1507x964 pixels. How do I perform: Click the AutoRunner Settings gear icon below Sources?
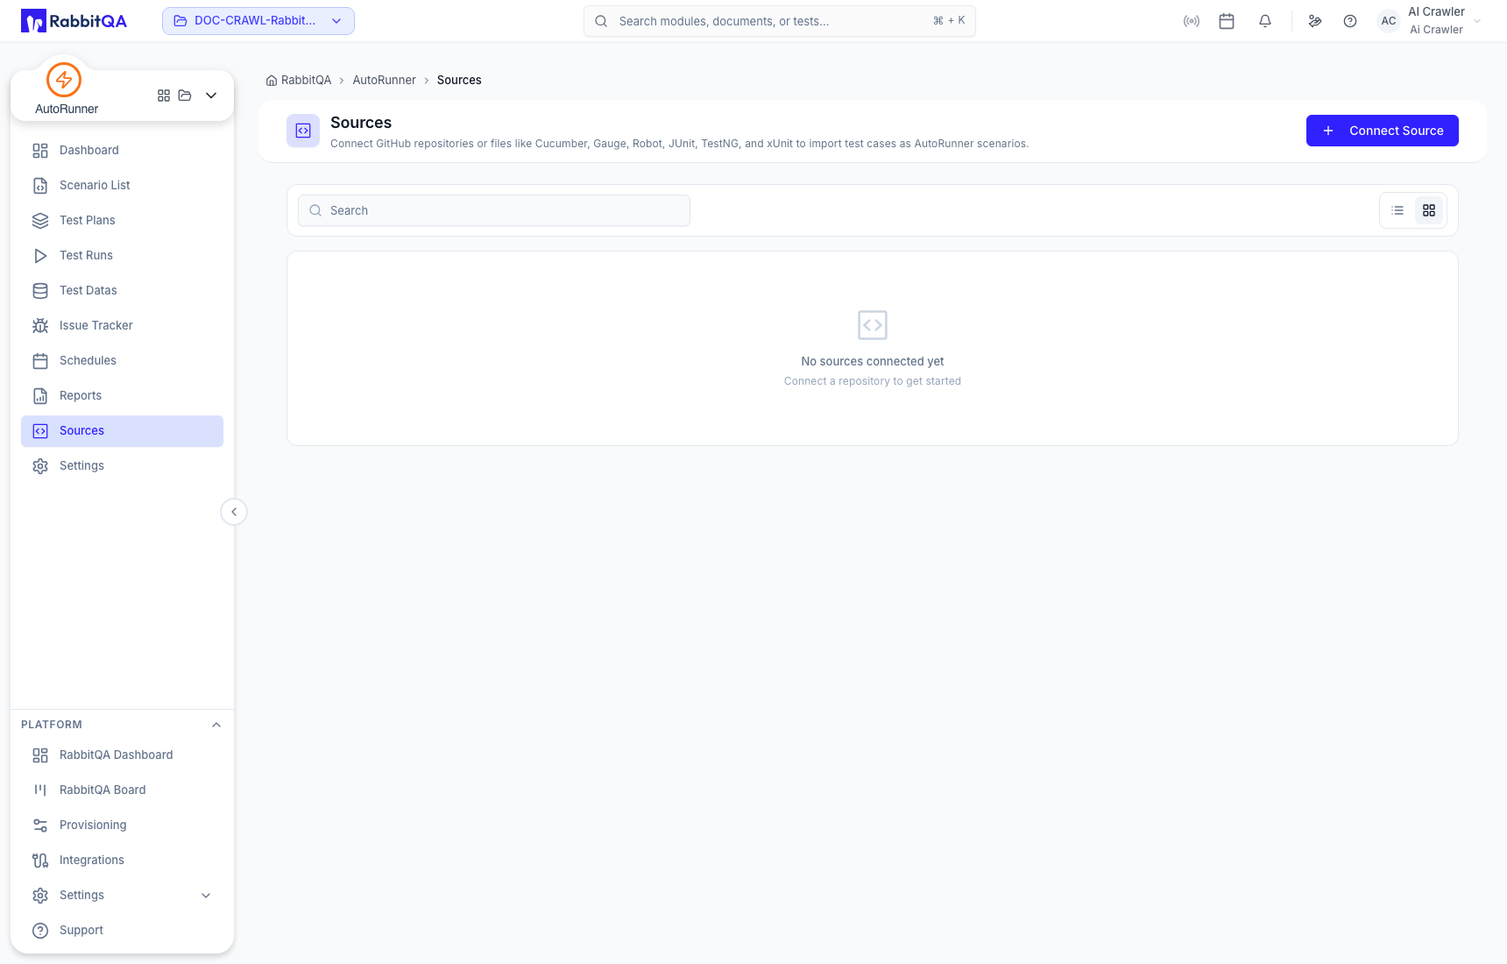click(40, 466)
